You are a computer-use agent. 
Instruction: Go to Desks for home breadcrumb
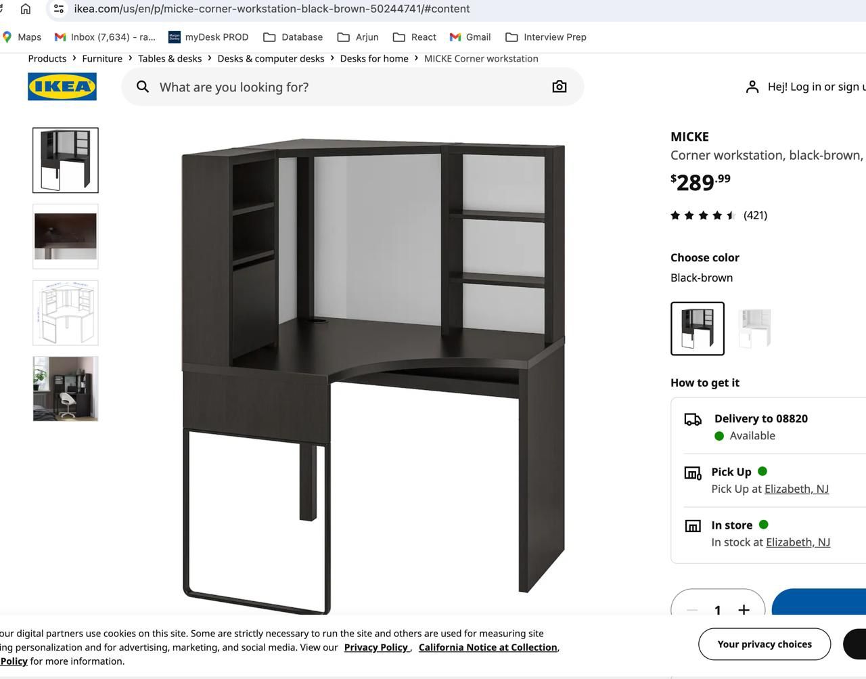(374, 59)
